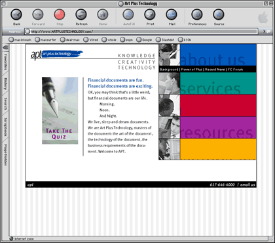Click the go arrow beside address bar

tap(266, 32)
